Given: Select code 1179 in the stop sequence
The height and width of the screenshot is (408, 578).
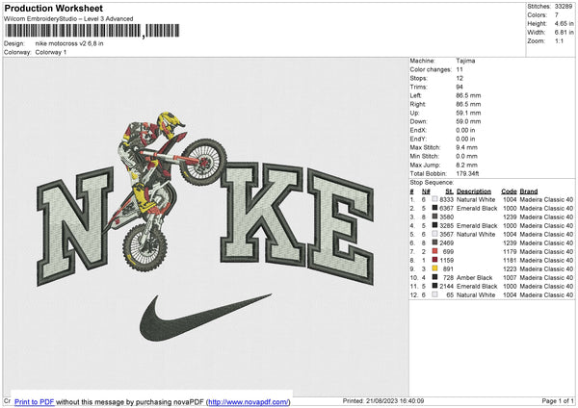Looking at the screenshot, I should (x=510, y=251).
